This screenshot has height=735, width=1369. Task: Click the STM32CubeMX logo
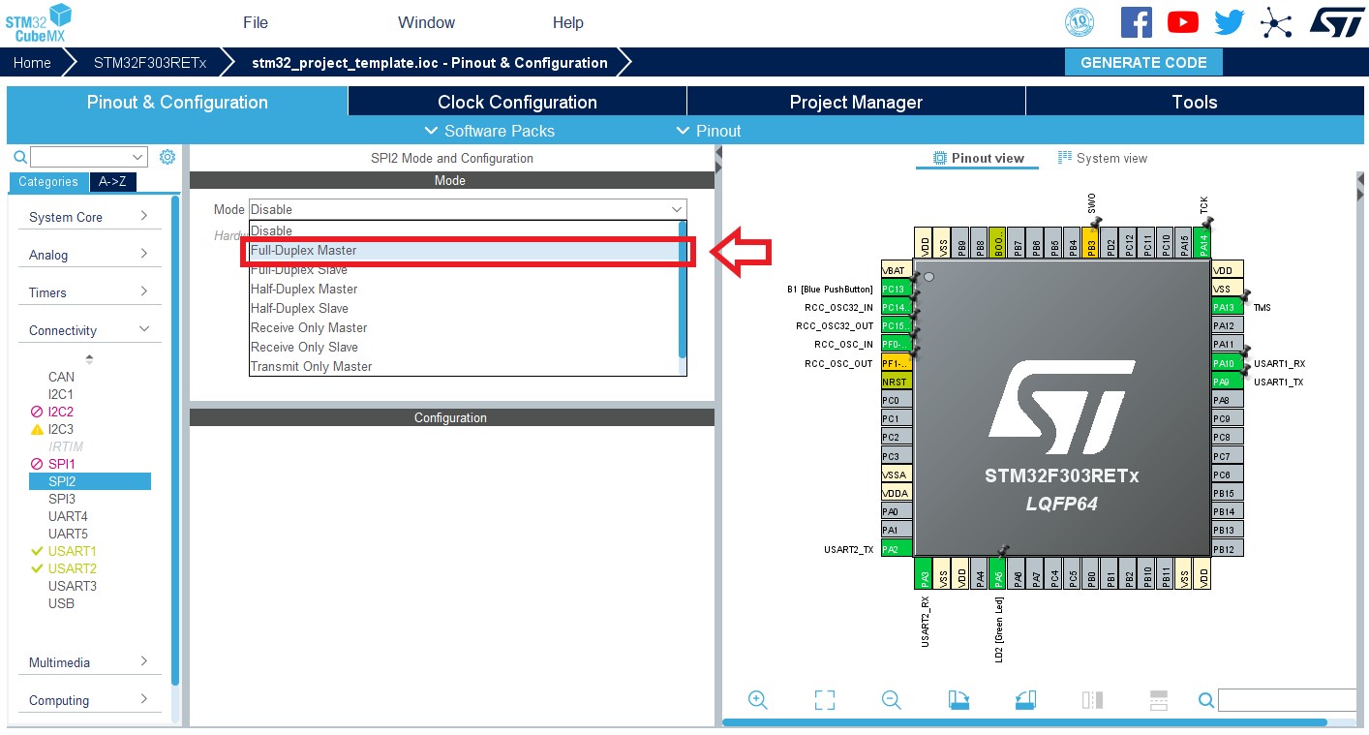[39, 23]
